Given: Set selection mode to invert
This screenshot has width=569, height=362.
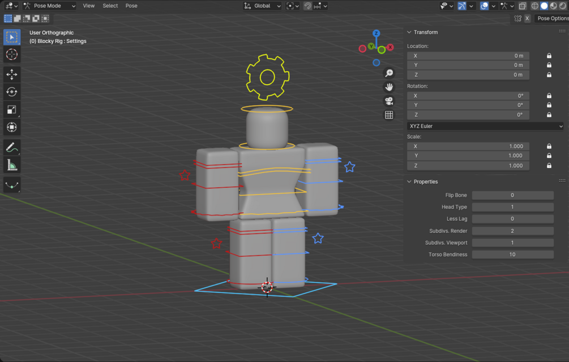Looking at the screenshot, I should 36,19.
